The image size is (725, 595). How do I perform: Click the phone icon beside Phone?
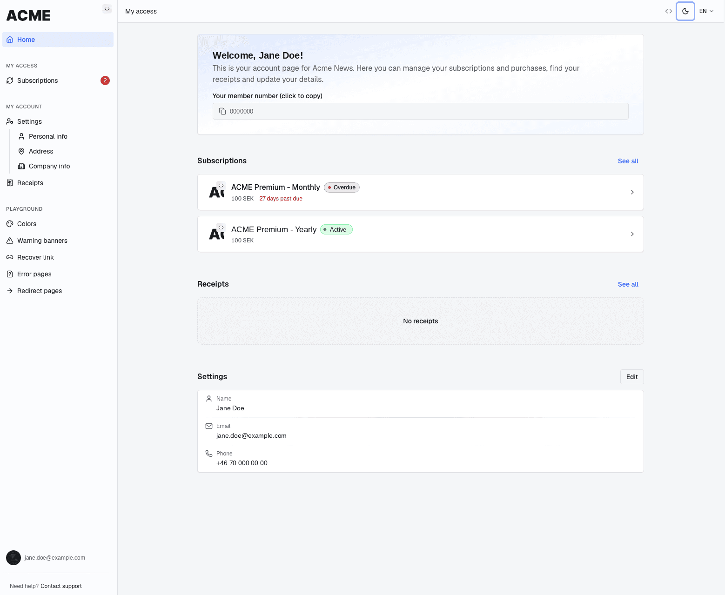209,454
